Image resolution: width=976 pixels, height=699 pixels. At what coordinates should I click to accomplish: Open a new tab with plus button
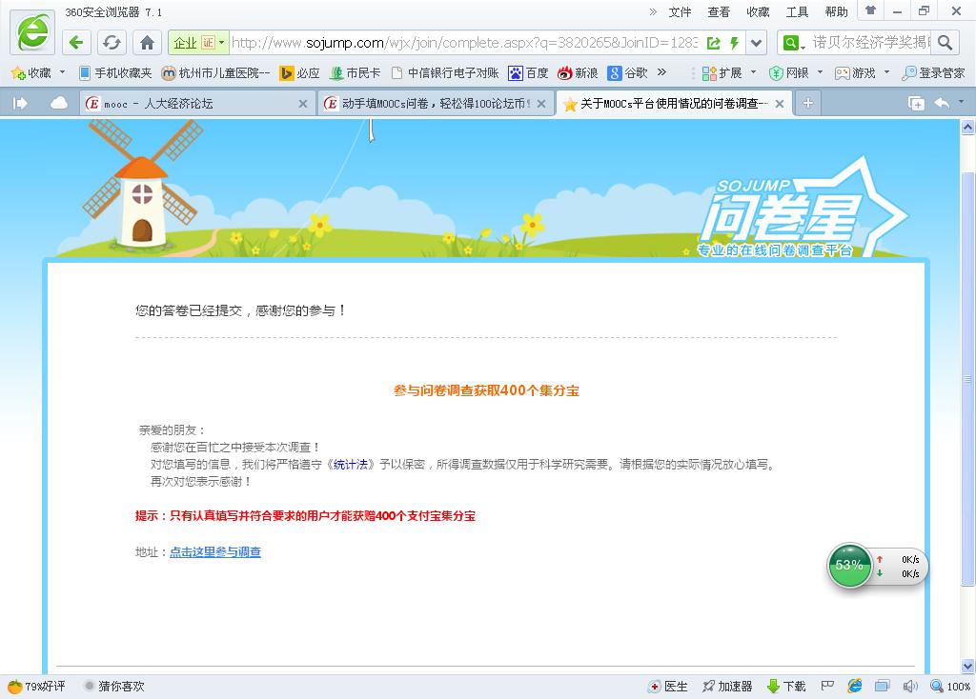808,103
